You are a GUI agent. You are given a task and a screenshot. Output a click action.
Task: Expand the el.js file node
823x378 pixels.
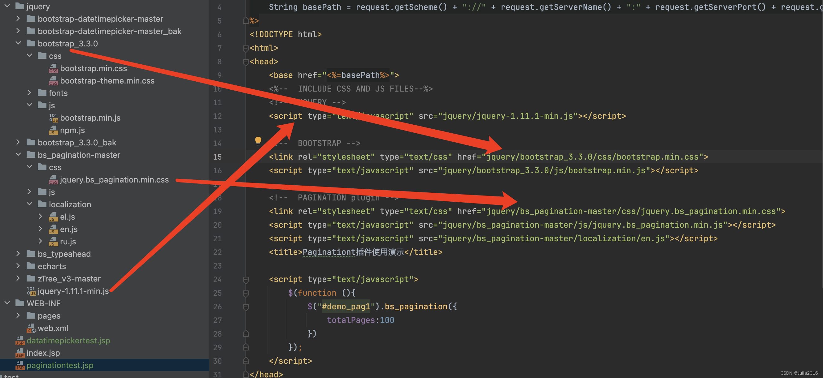(41, 216)
